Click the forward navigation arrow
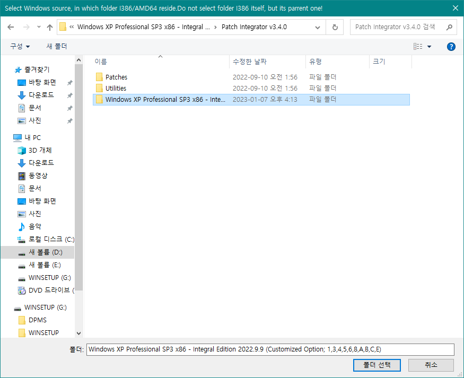This screenshot has width=464, height=378. click(27, 27)
